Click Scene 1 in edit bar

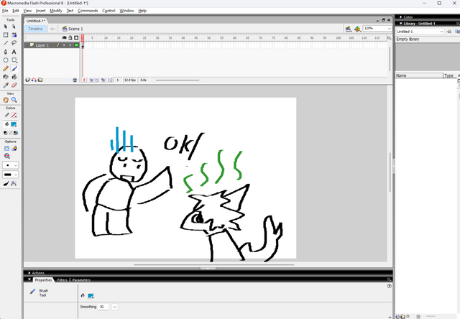[x=75, y=29]
